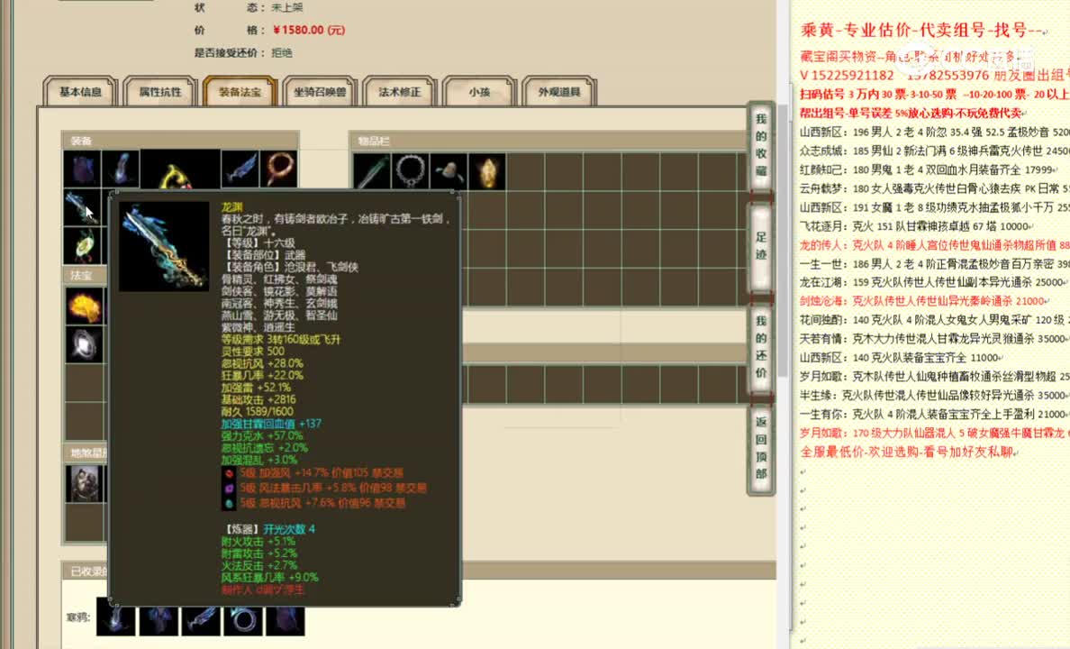Screen dimensions: 1070x649
Task: Select the grey shoe item in 物品栏
Action: pyautogui.click(x=449, y=171)
